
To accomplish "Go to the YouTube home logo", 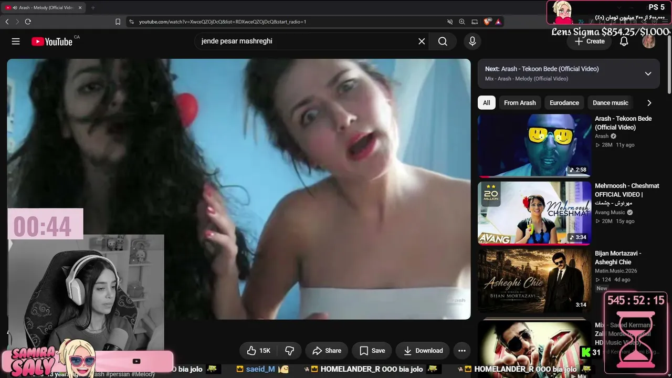I will coord(52,41).
